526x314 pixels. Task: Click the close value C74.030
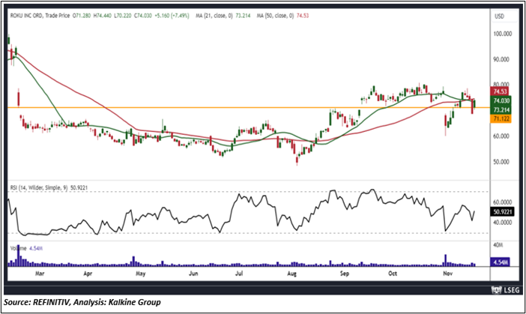143,16
